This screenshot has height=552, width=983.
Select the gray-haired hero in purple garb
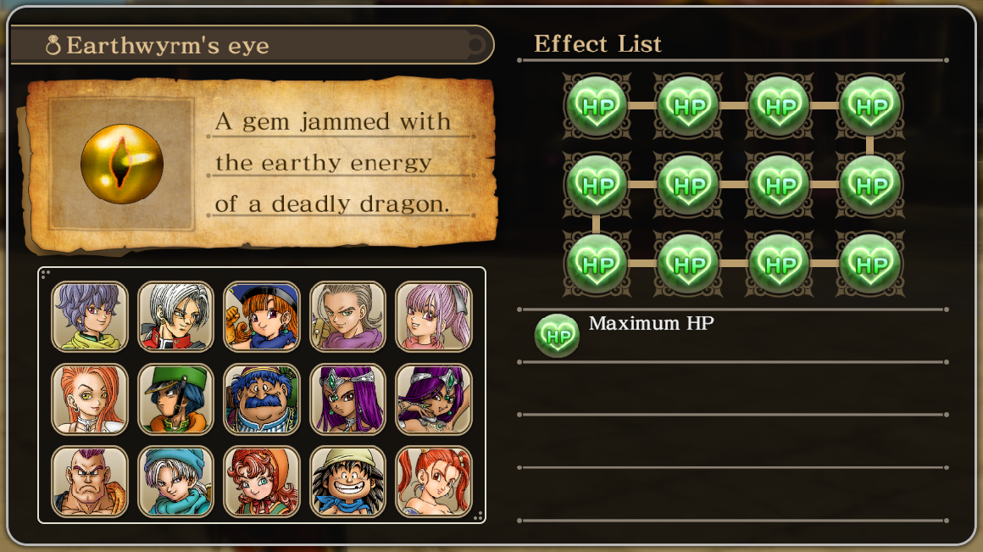347,316
